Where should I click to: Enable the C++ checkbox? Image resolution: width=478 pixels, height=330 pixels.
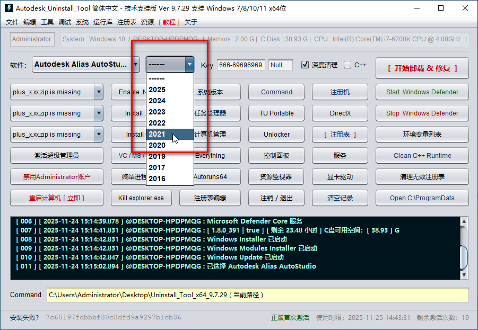tap(347, 65)
